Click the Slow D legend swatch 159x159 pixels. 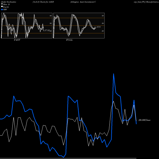click(2, 4)
